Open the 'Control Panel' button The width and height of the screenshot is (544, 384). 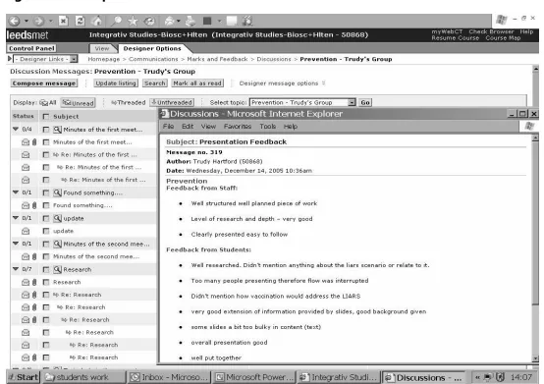31,48
